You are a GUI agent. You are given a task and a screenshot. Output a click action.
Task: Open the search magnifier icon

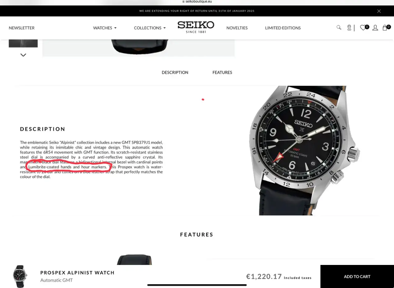(339, 27)
